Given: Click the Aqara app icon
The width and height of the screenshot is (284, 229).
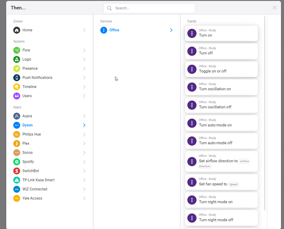Looking at the screenshot, I should pos(17,116).
